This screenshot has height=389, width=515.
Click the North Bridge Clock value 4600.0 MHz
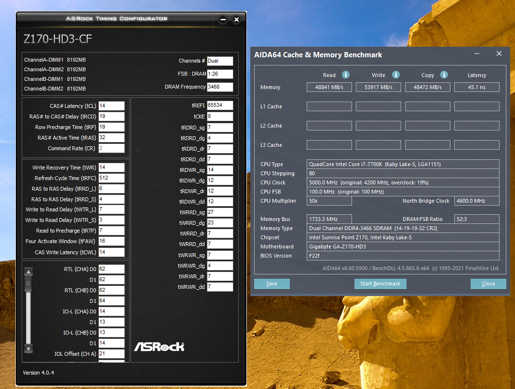(x=477, y=201)
